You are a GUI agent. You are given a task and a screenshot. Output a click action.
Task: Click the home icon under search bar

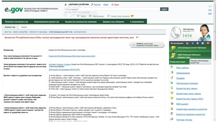pyautogui.click(x=78, y=16)
